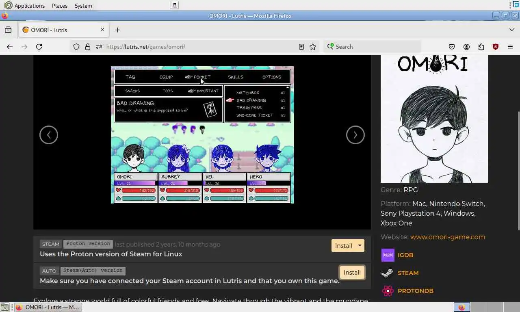Click the OMORI cover art image
The image size is (520, 312).
(434, 119)
